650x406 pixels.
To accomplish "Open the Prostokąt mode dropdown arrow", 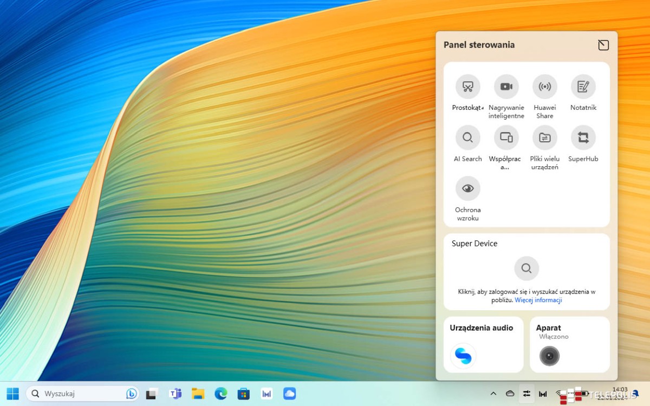I will pos(483,108).
